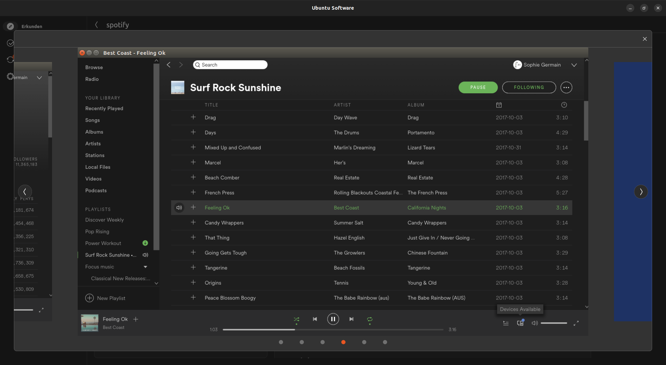This screenshot has height=365, width=666.
Task: Open Browse in the sidebar
Action: click(x=94, y=67)
